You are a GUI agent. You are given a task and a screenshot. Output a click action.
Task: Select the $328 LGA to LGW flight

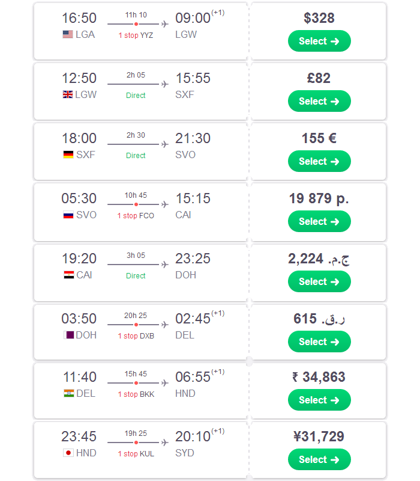[319, 41]
